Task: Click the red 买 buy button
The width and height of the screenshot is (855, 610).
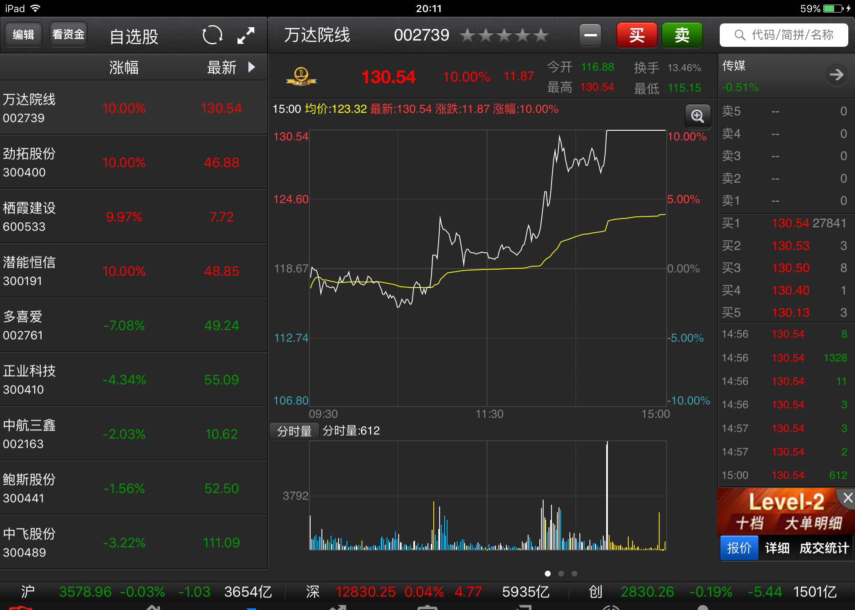Action: click(x=637, y=35)
